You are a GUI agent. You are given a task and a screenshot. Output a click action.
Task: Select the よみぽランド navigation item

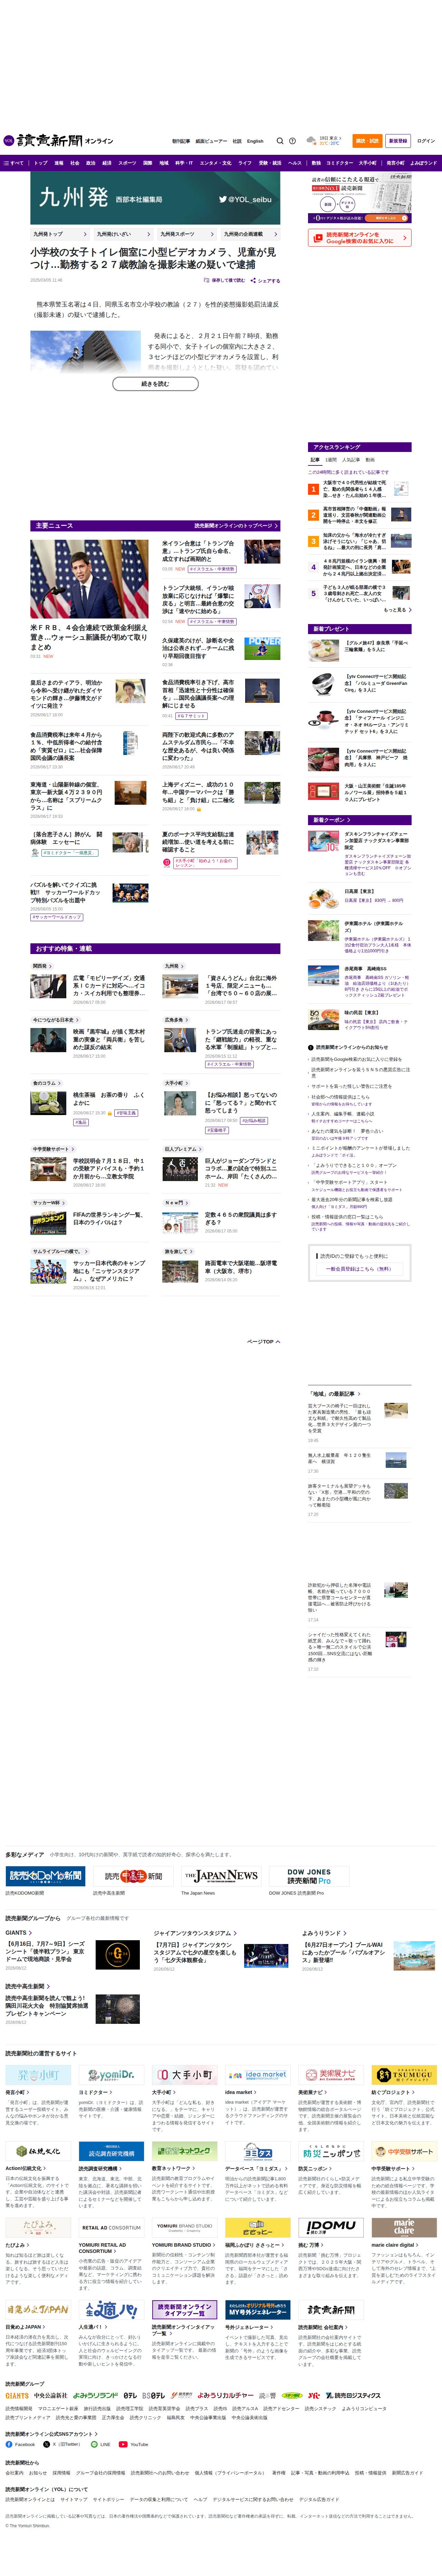(424, 163)
